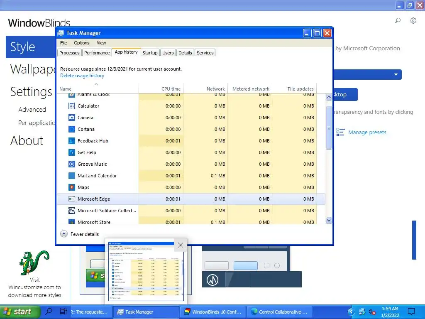425x319 pixels.
Task: Click the Task Manager thumbnail preview
Action: [146, 271]
